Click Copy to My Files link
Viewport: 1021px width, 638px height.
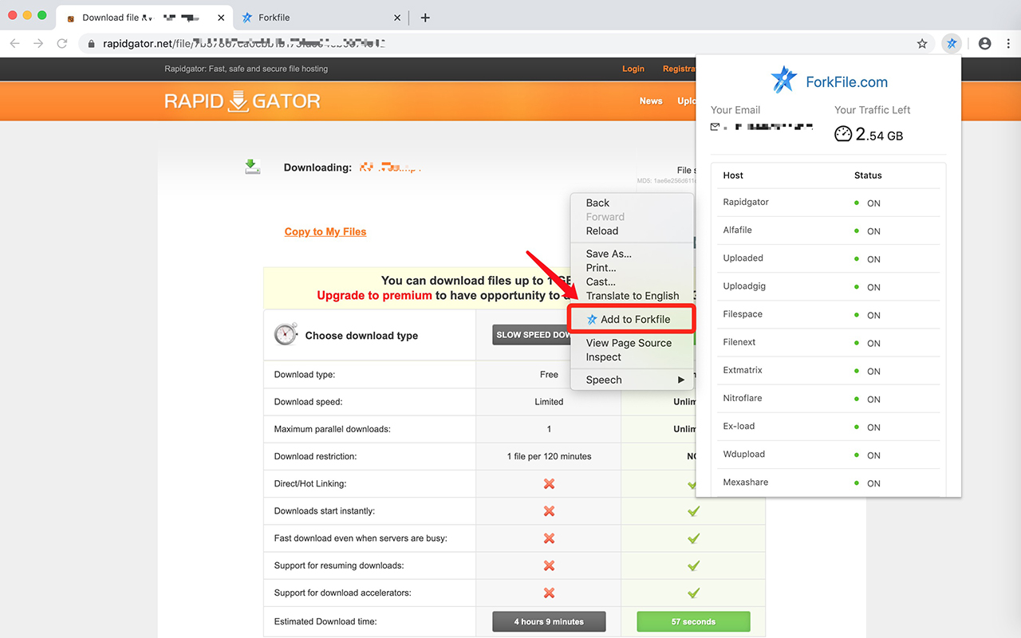click(325, 231)
